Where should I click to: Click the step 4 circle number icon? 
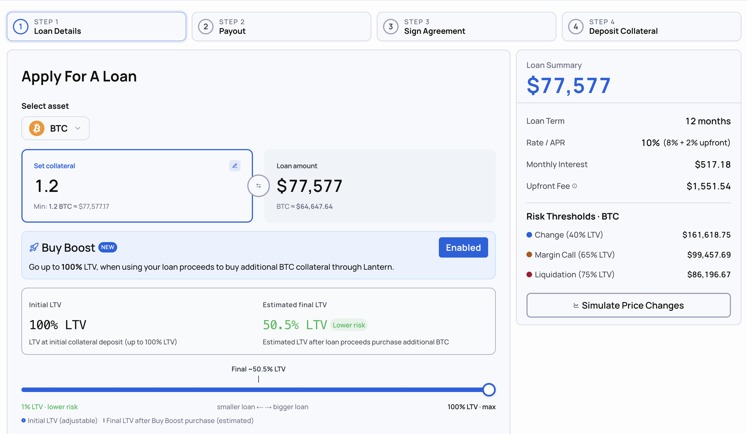(x=576, y=27)
